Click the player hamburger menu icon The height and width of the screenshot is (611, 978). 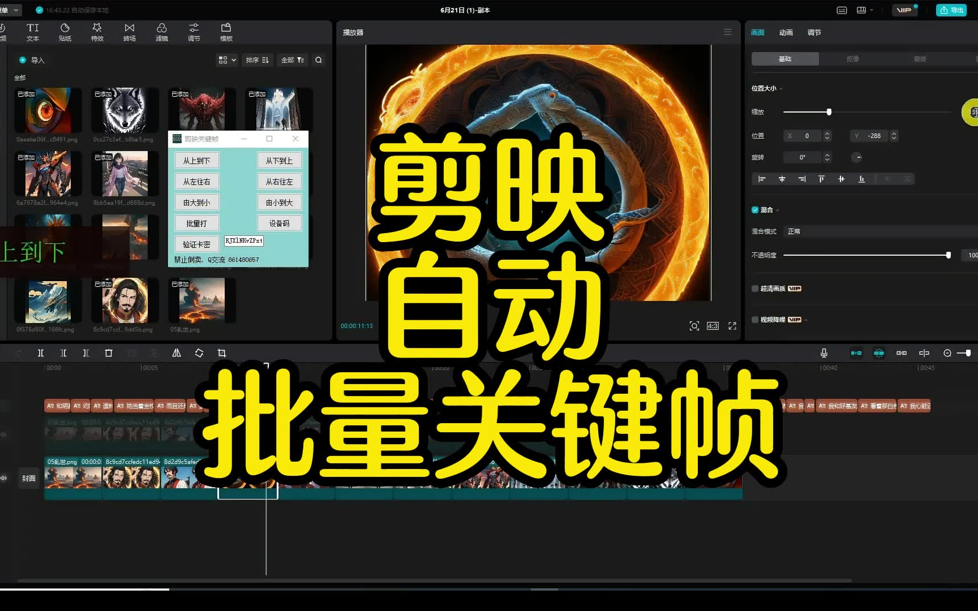coord(728,32)
